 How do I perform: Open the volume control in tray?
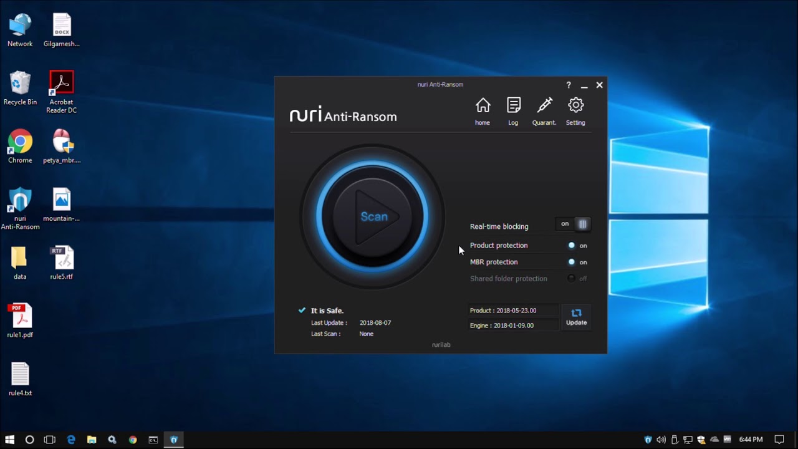pos(661,440)
